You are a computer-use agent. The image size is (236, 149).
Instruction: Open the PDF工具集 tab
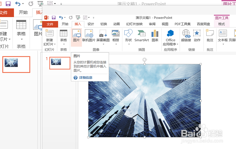coord(183,24)
